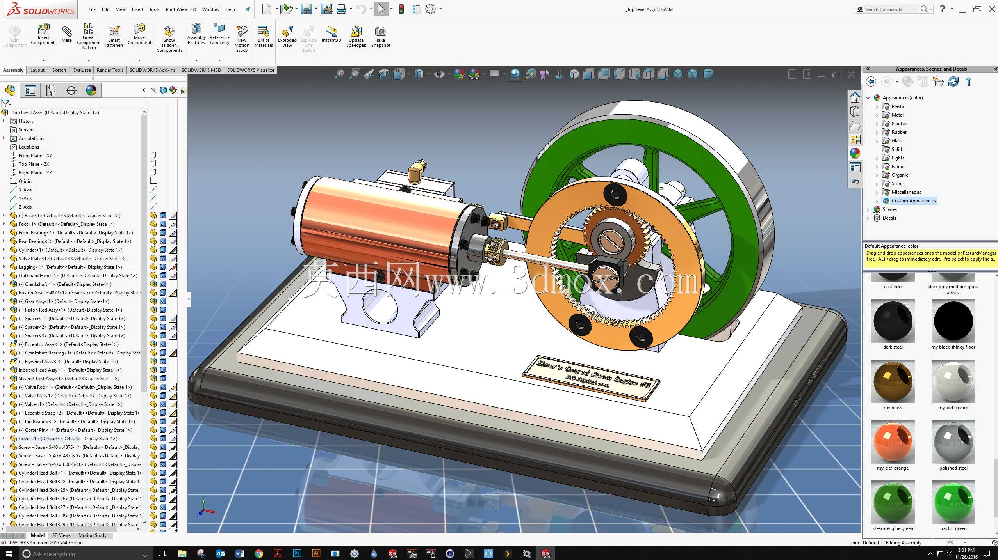Click the Bill of Materials icon
Image resolution: width=998 pixels, height=560 pixels.
pyautogui.click(x=264, y=37)
